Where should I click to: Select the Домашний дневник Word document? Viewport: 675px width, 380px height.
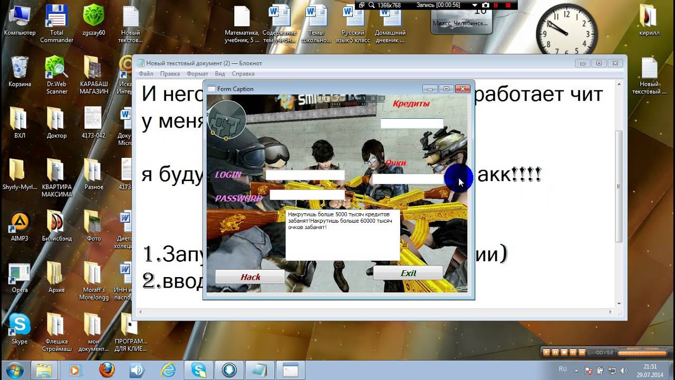(x=390, y=24)
